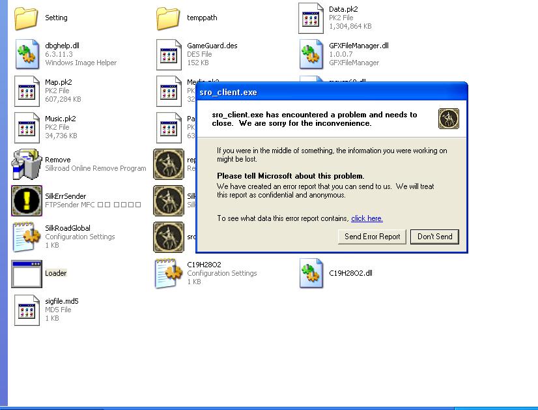Click the '1,304,864 KB' size text

(350, 26)
